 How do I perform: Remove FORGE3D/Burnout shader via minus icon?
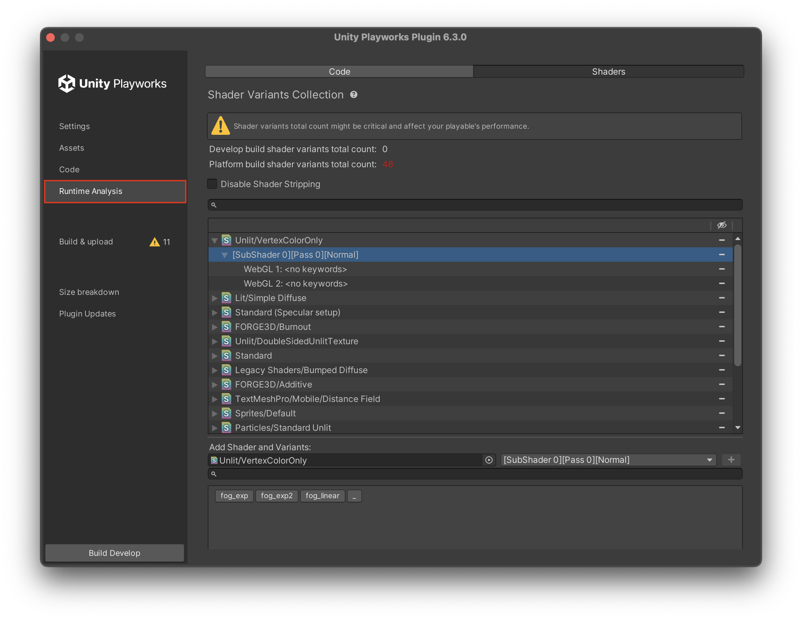[722, 327]
